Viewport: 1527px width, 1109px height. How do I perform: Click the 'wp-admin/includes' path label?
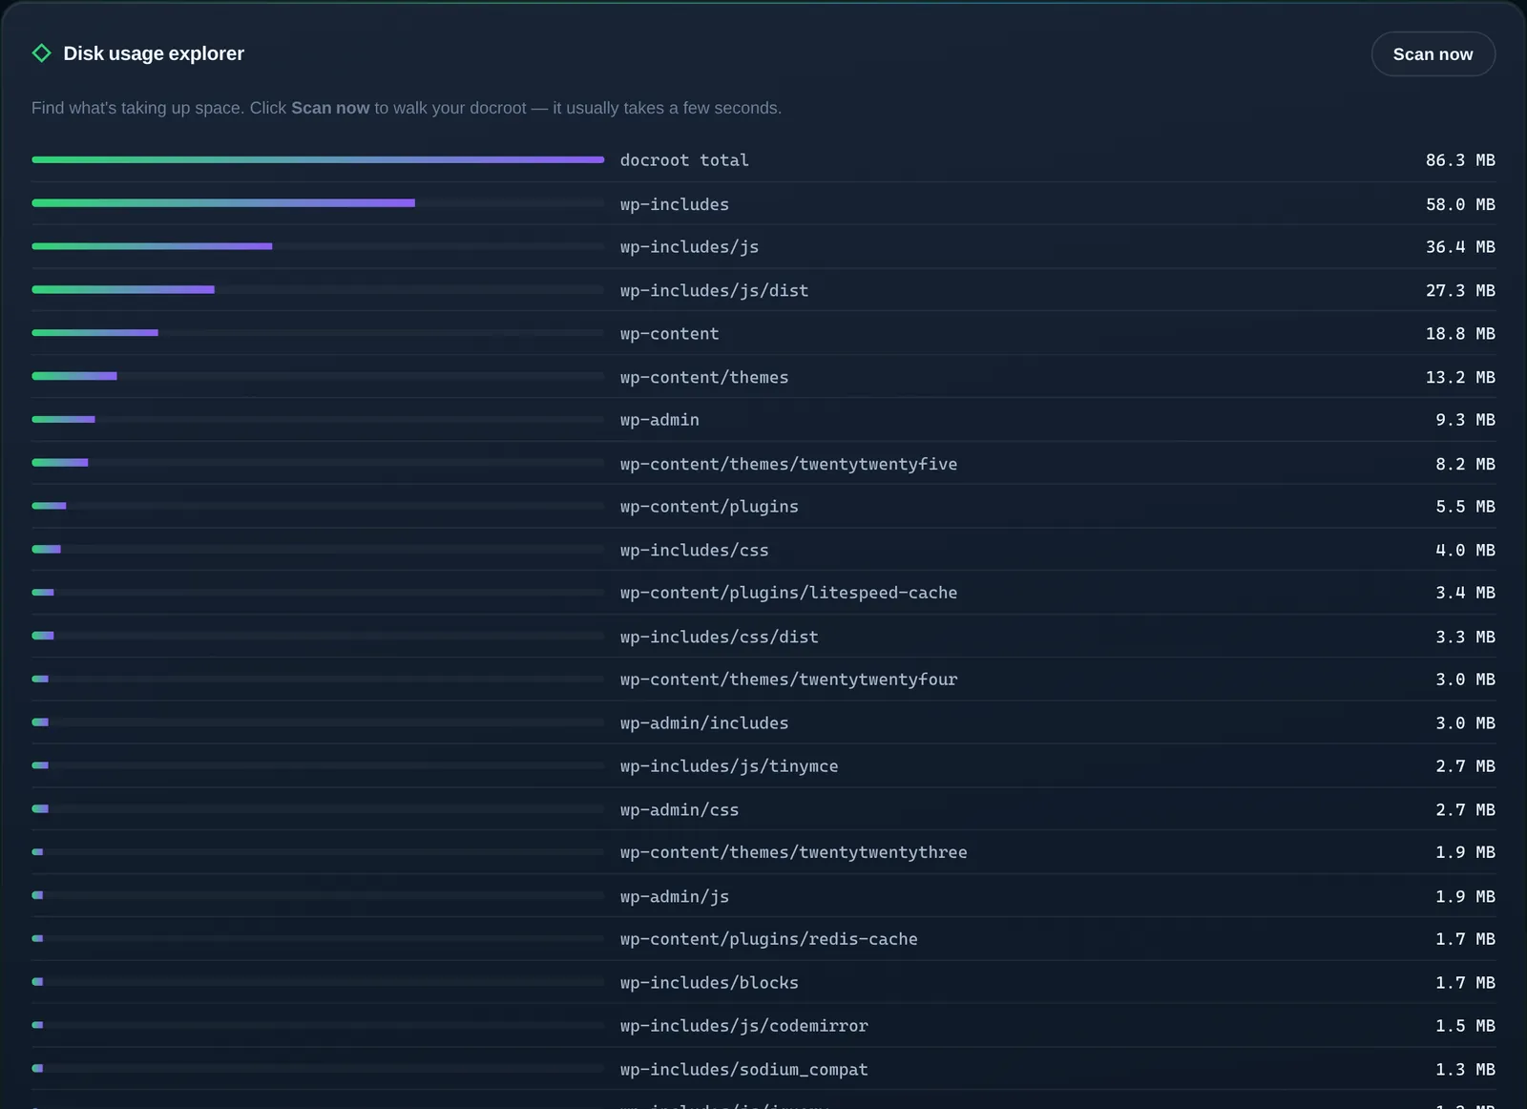704,723
